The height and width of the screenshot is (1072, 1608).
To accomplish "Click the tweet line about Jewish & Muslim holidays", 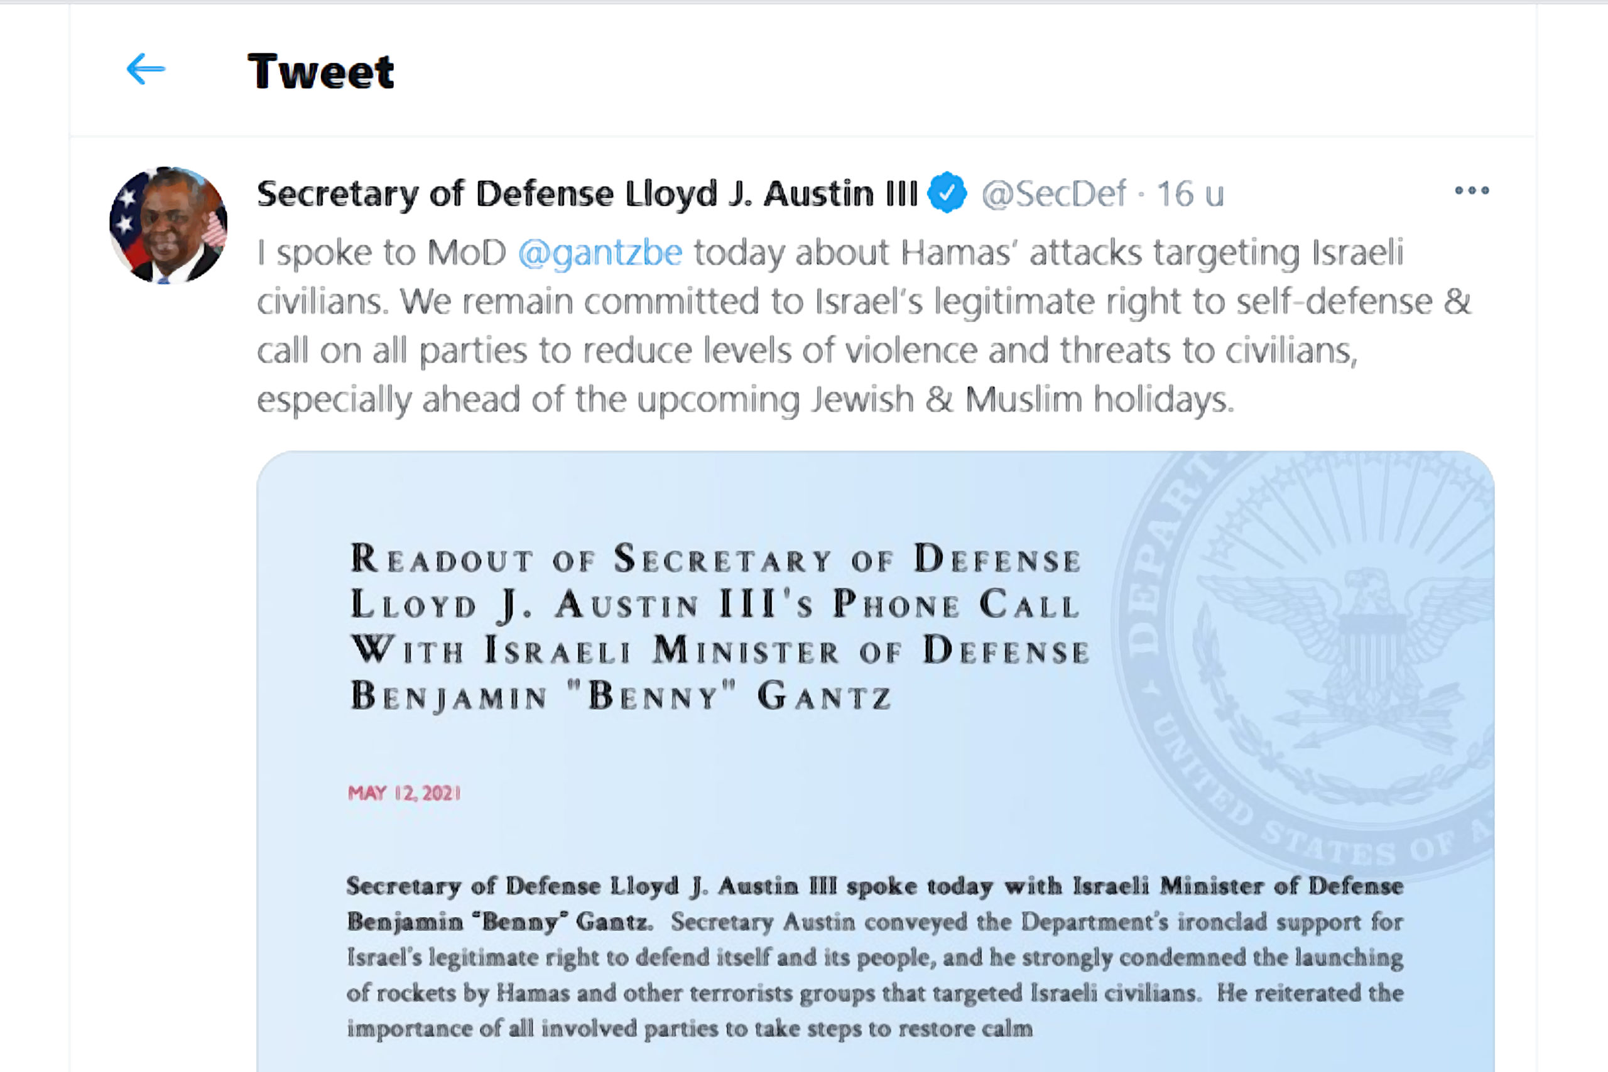I will 745,399.
